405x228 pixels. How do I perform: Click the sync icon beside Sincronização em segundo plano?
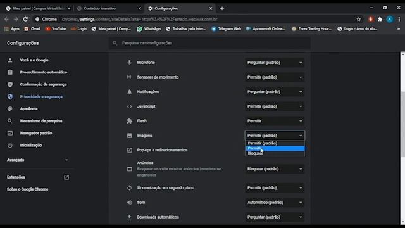tap(129, 187)
